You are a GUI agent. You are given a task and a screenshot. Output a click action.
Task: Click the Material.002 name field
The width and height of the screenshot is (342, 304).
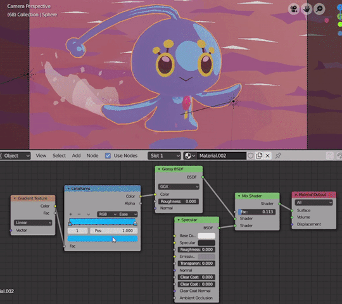pyautogui.click(x=222, y=156)
